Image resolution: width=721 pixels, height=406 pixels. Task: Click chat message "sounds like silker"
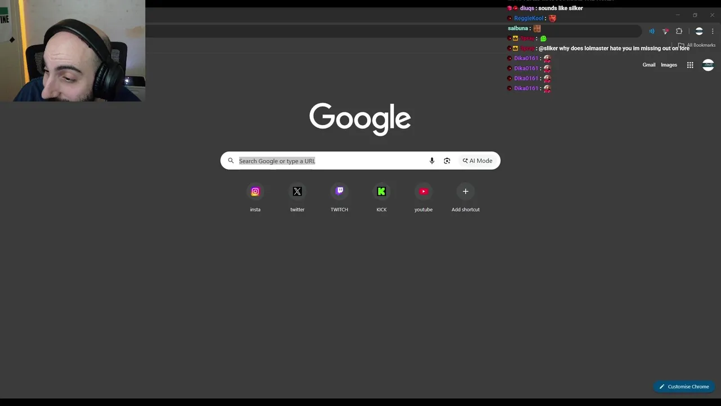tap(560, 8)
